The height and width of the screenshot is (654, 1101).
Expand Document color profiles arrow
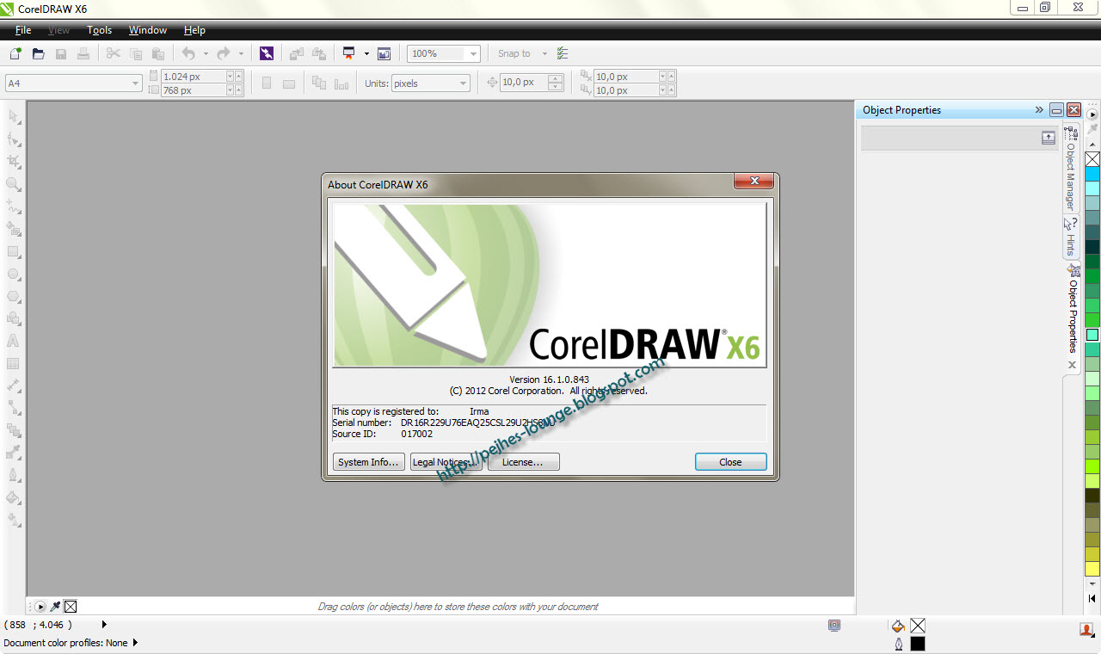[x=135, y=643]
